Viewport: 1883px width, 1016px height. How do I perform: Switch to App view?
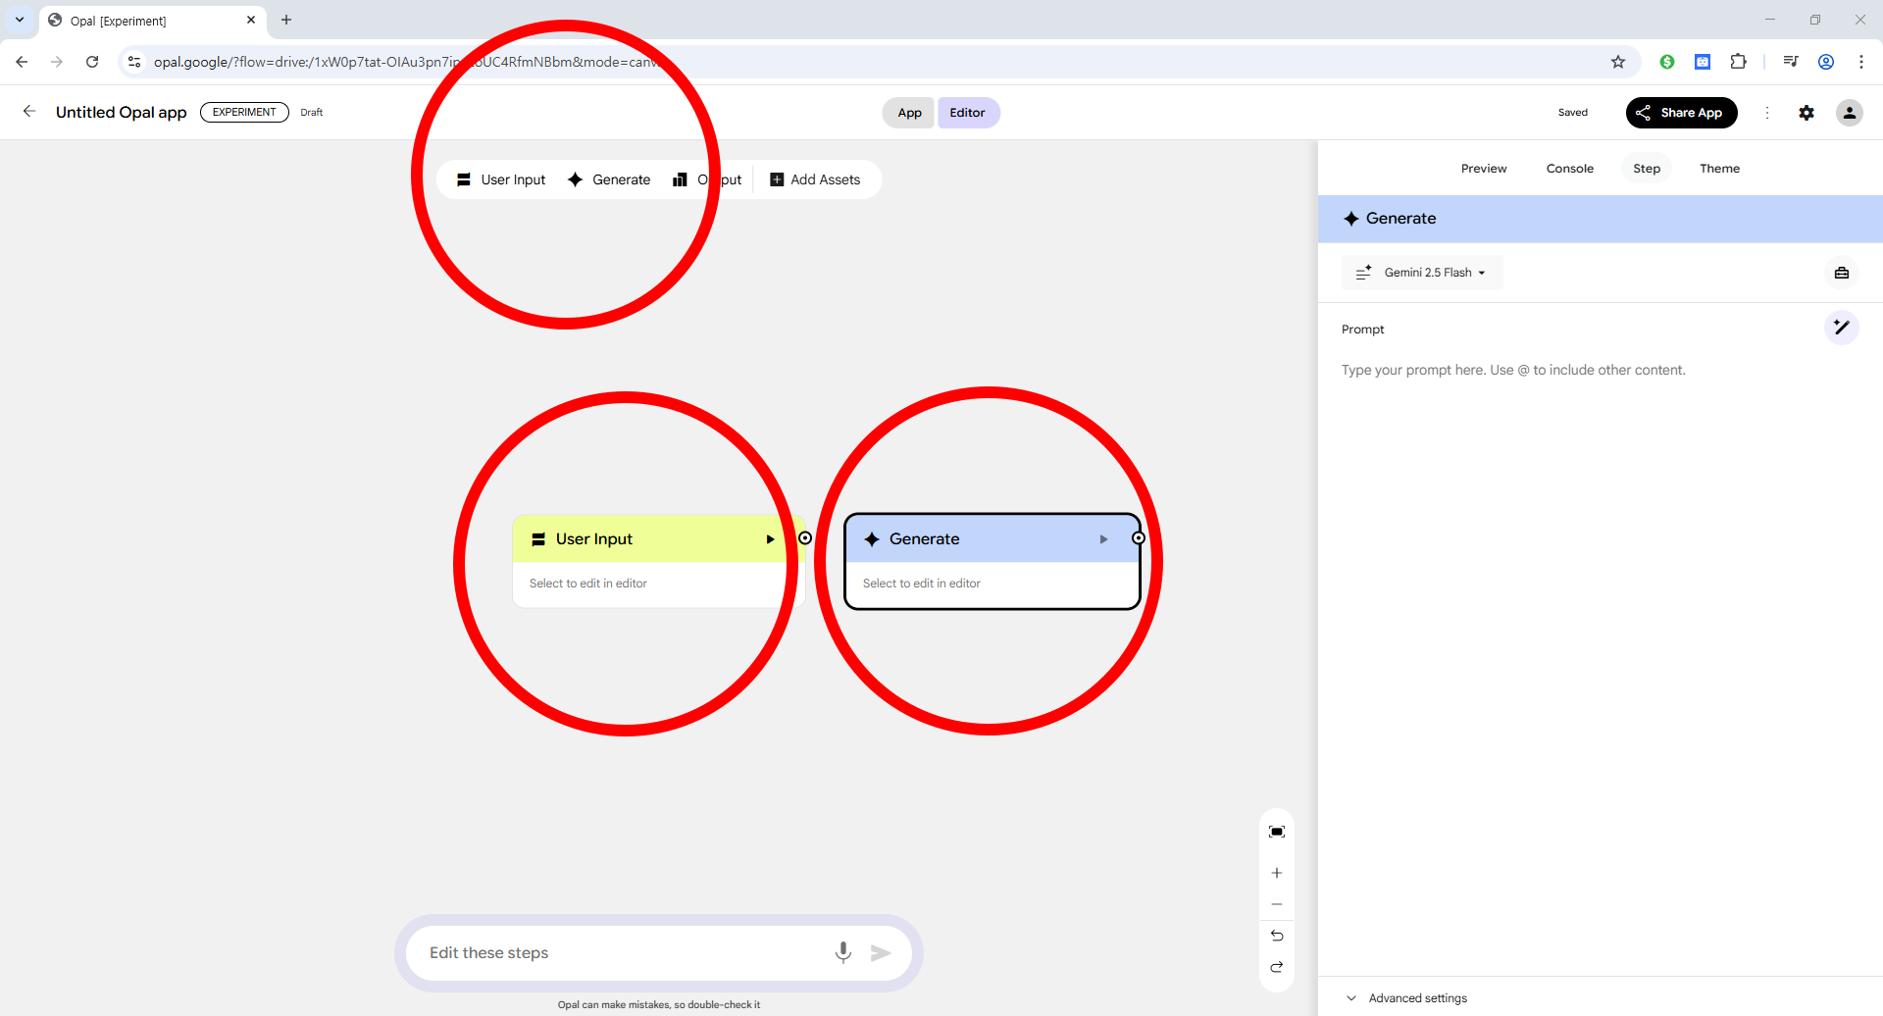[x=909, y=113]
